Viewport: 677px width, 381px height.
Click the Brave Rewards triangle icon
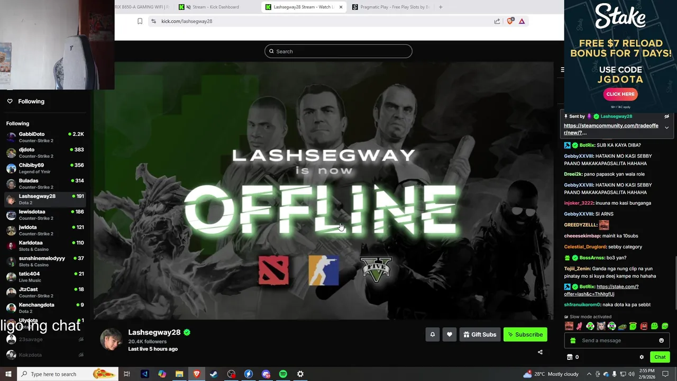[522, 21]
